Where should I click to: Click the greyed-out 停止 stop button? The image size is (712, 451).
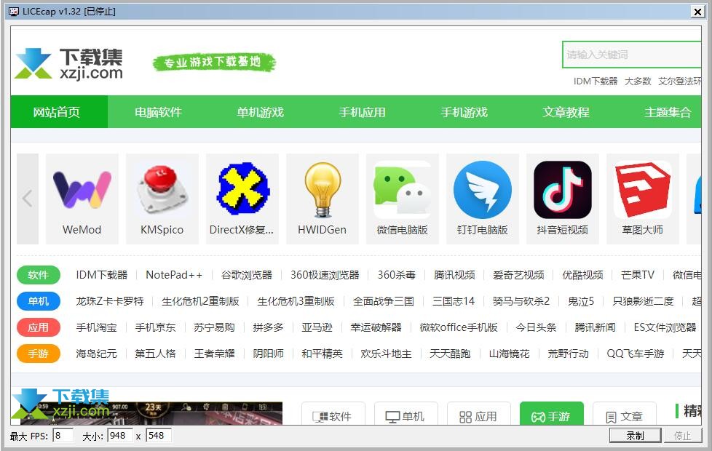682,436
